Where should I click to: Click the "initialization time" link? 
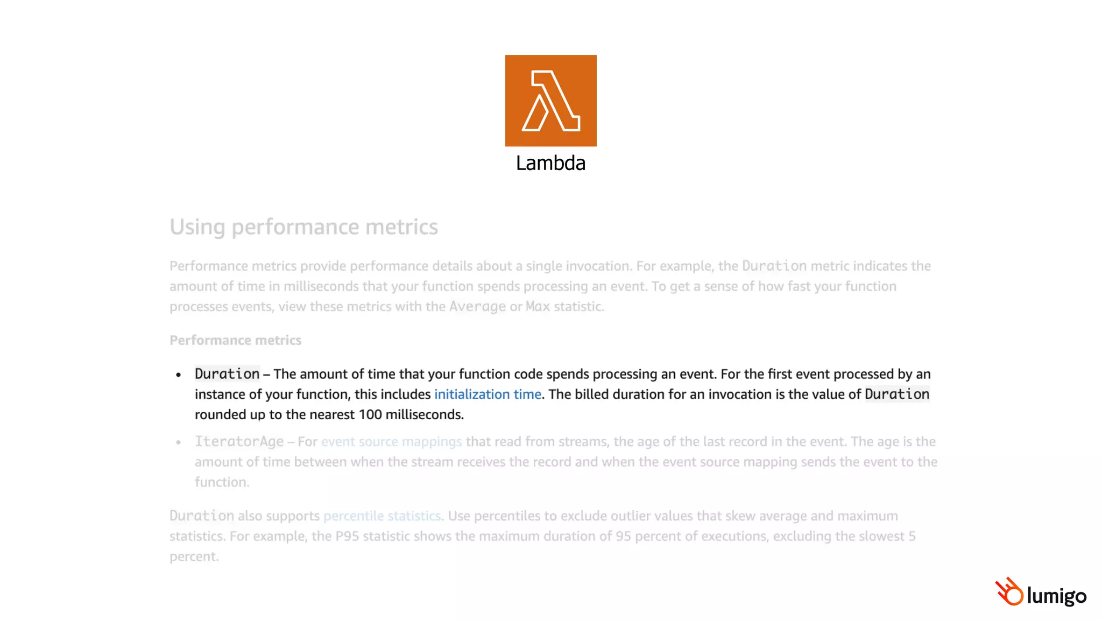488,394
